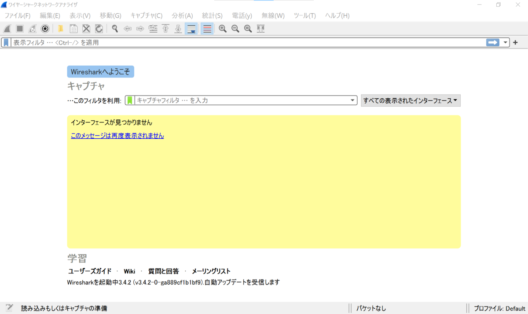
Task: Open display filter history dropdown
Action: (506, 42)
